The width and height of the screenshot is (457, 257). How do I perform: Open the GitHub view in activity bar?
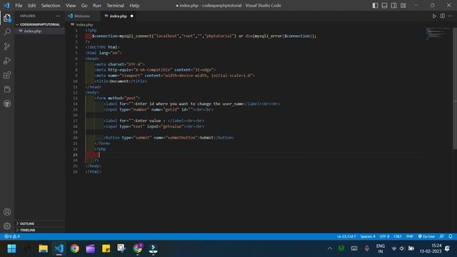7,104
